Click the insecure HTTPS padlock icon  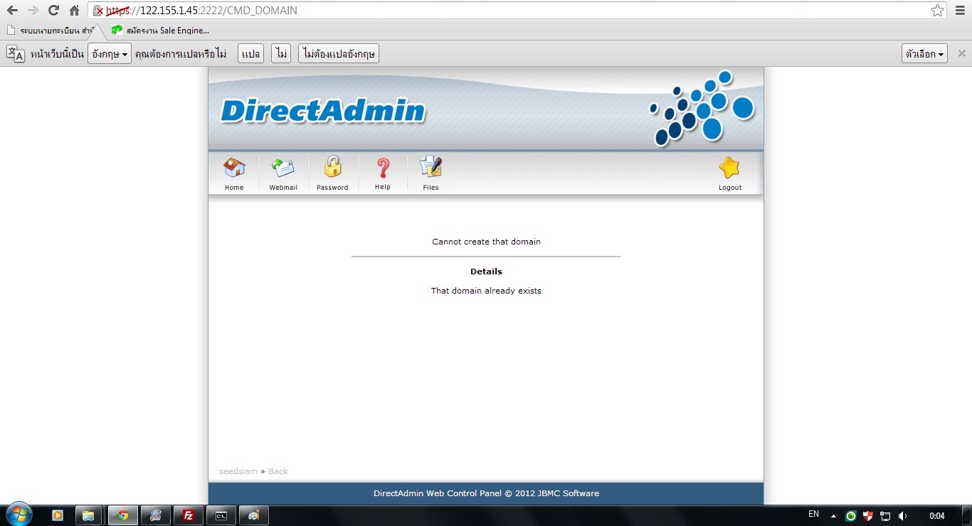pos(99,11)
